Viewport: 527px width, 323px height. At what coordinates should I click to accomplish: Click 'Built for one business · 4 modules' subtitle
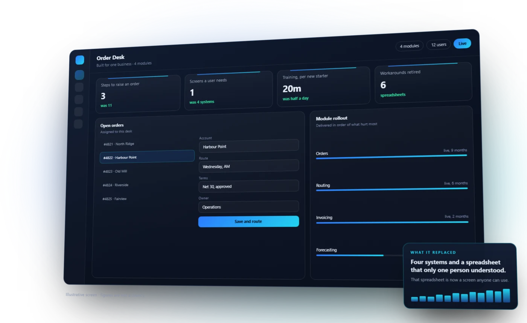point(124,64)
